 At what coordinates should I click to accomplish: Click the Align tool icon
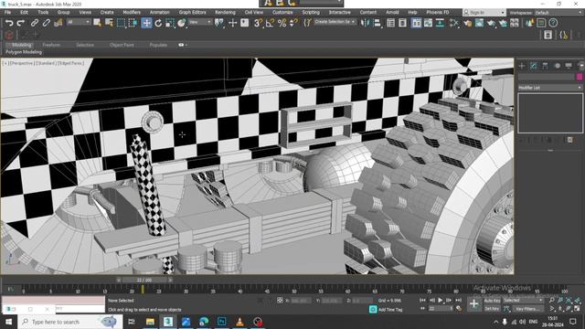[x=378, y=23]
